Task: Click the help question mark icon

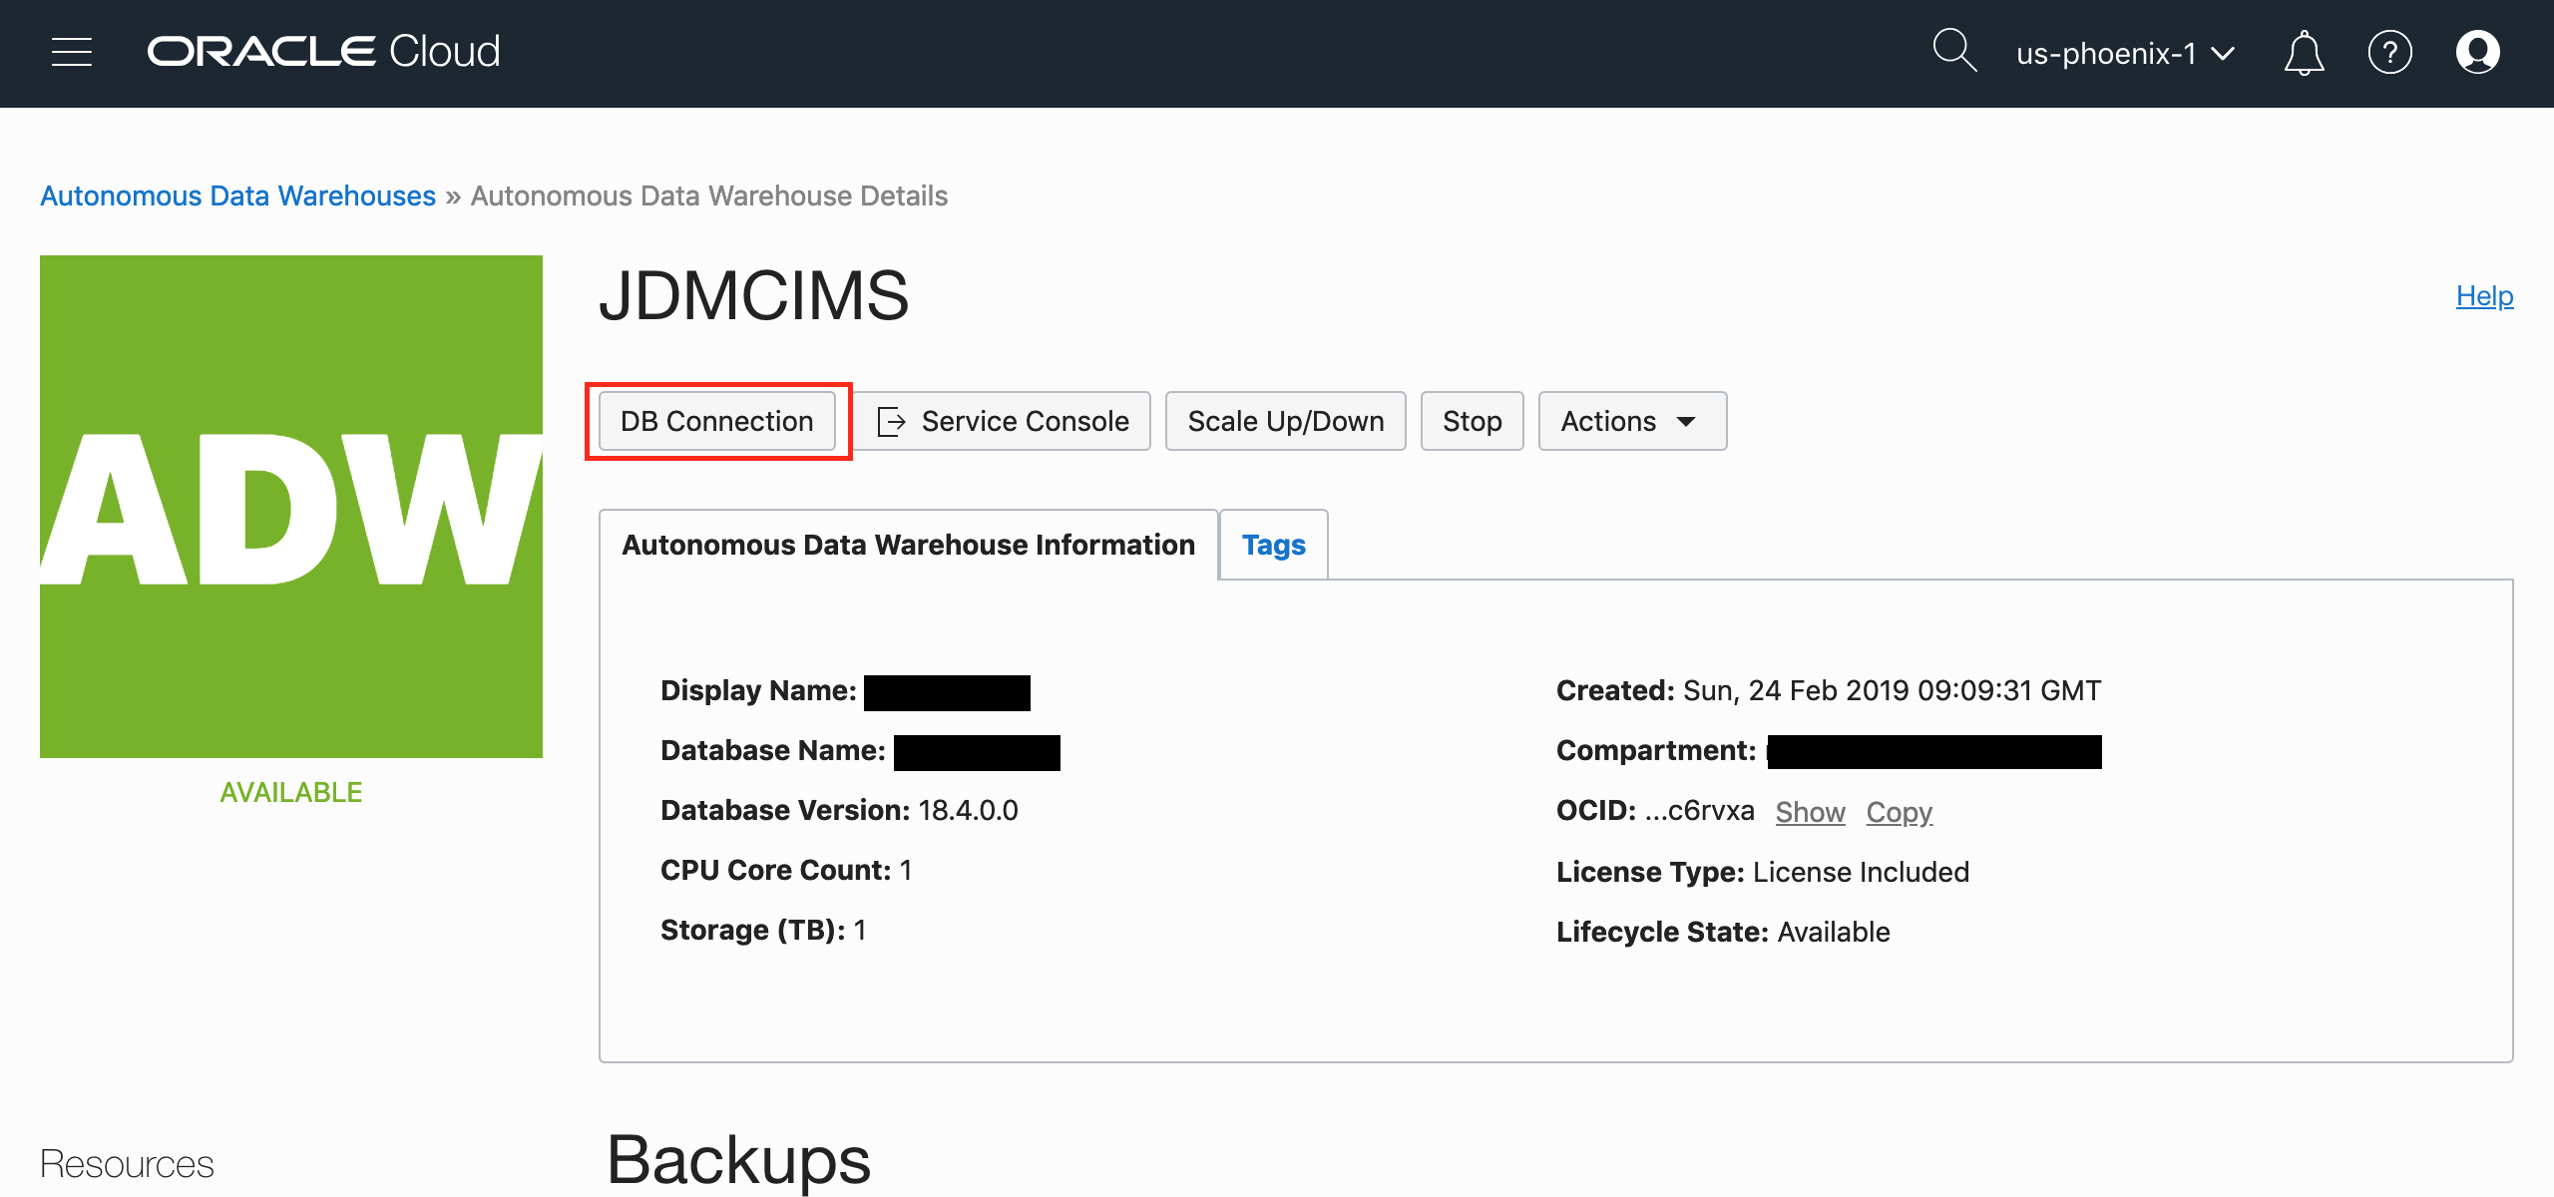Action: click(2389, 52)
